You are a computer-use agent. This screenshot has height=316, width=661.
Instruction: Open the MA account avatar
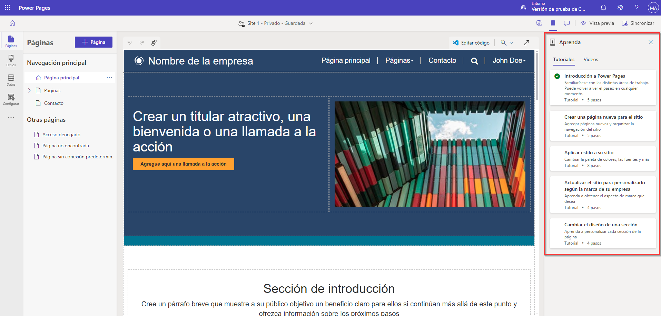[653, 8]
